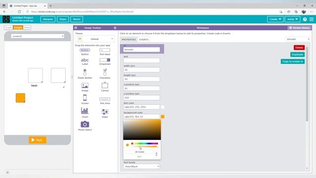Click the Design Toolbox right gear icon
The width and height of the screenshot is (316, 178).
pyautogui.click(x=115, y=28)
